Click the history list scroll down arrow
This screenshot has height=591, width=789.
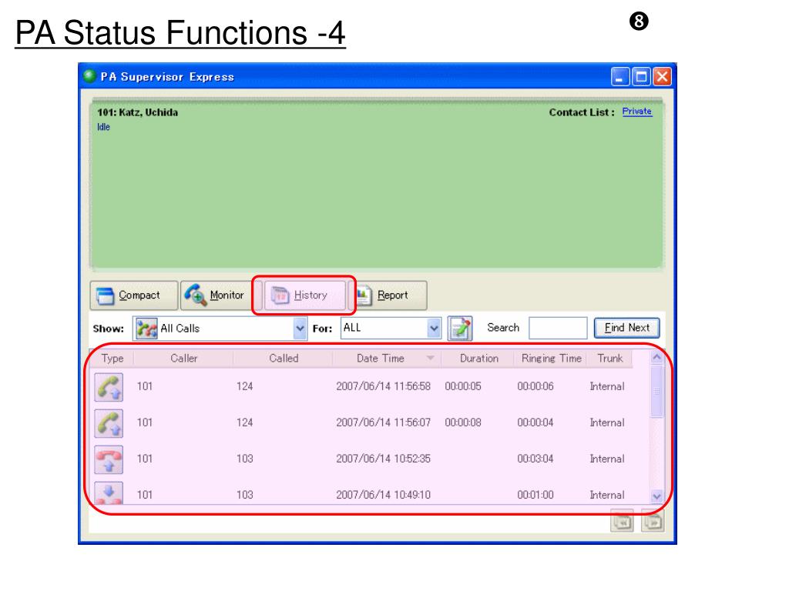pos(656,496)
